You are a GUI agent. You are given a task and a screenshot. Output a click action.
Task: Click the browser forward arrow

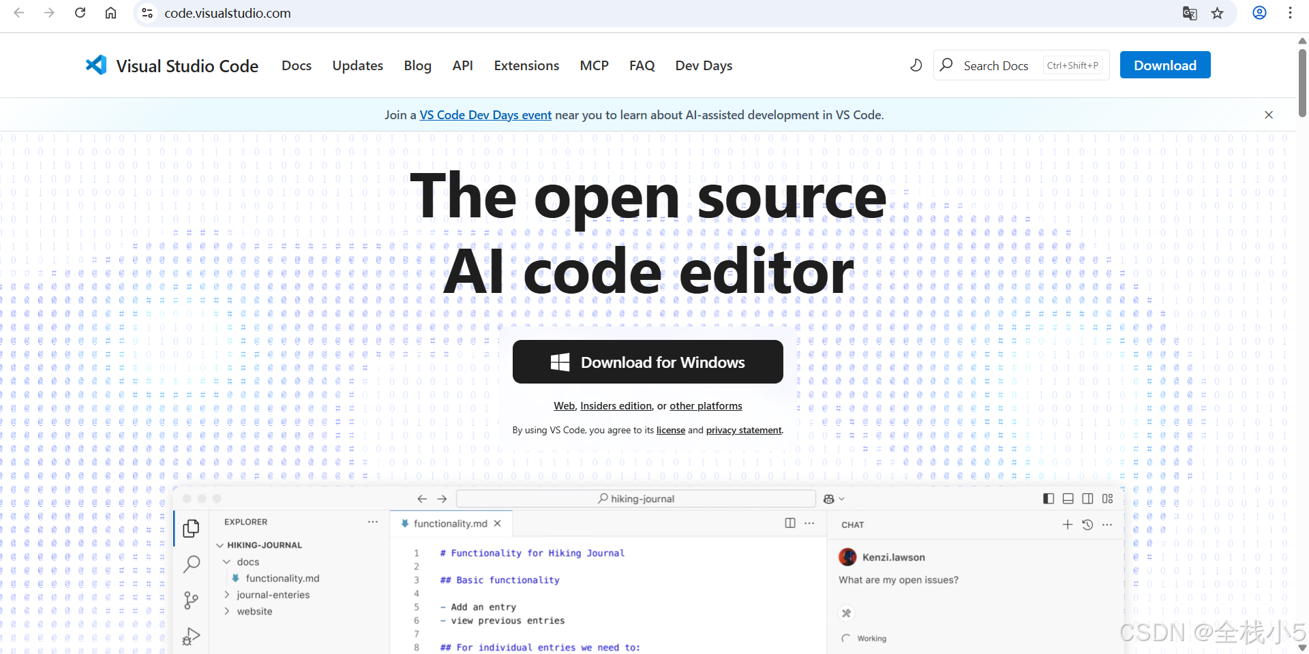pyautogui.click(x=49, y=13)
